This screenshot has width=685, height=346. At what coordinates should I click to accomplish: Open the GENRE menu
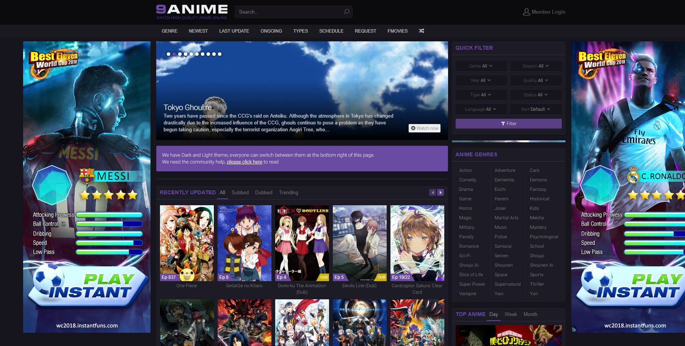tap(169, 31)
